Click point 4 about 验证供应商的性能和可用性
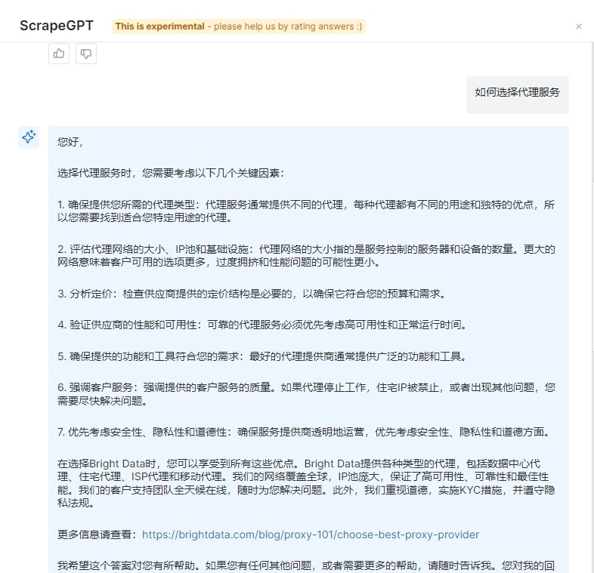The image size is (594, 573). tap(261, 325)
